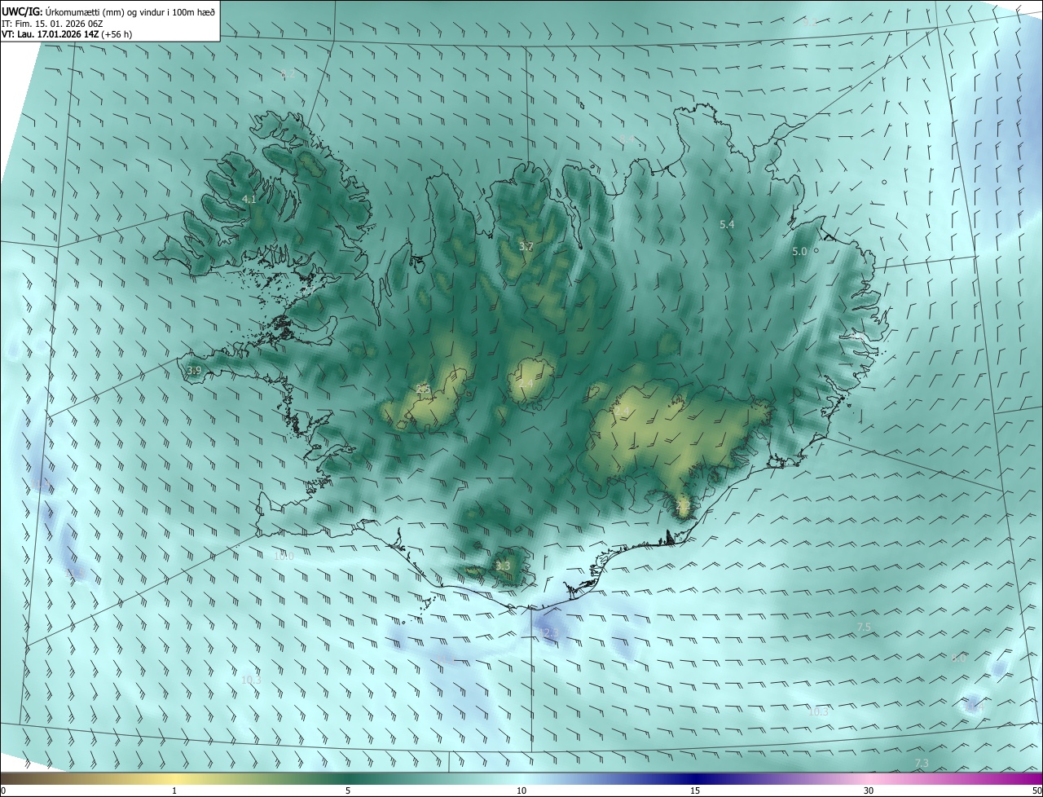Click the 5.0 value in east Iceland
The image size is (1043, 797).
(799, 252)
